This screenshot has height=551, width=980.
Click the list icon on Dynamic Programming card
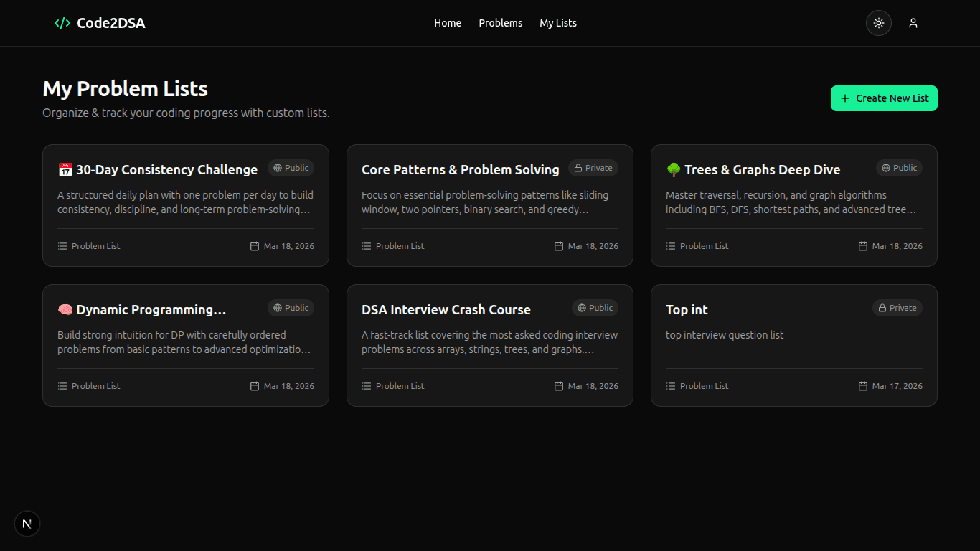[62, 386]
